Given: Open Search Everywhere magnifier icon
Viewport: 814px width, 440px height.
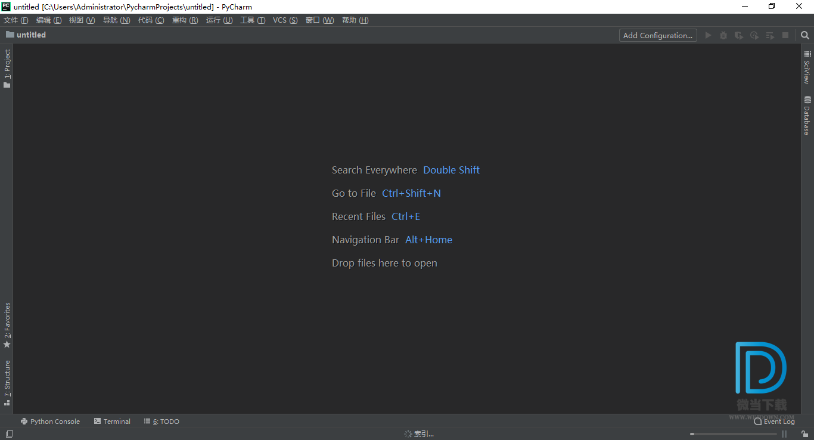Looking at the screenshot, I should pyautogui.click(x=805, y=35).
